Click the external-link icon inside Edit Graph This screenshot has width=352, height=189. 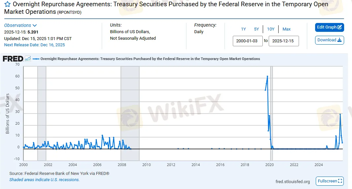pyautogui.click(x=339, y=28)
